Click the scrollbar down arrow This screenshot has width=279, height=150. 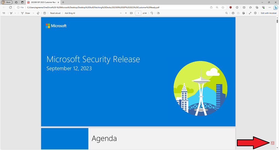tap(277, 148)
